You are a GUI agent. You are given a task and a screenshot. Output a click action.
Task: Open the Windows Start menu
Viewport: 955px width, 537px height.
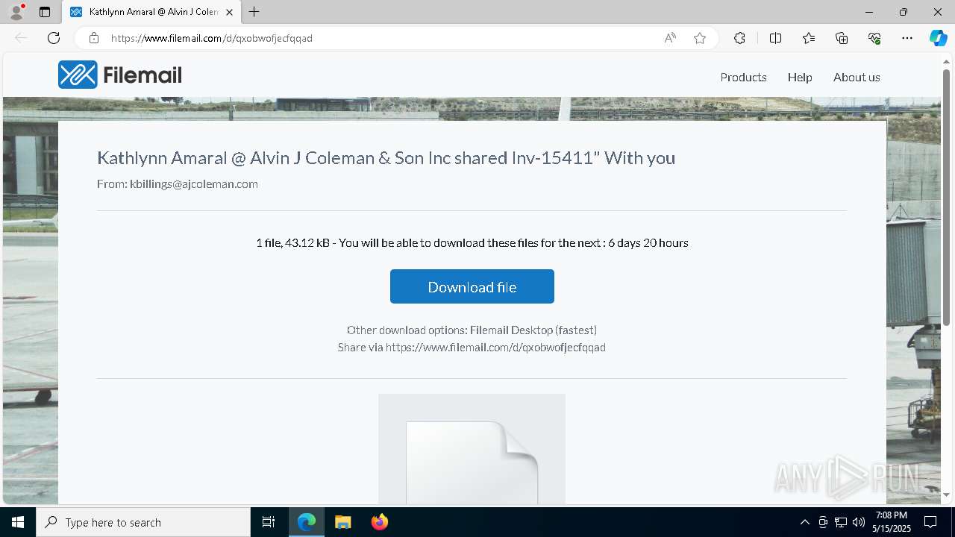pos(18,522)
